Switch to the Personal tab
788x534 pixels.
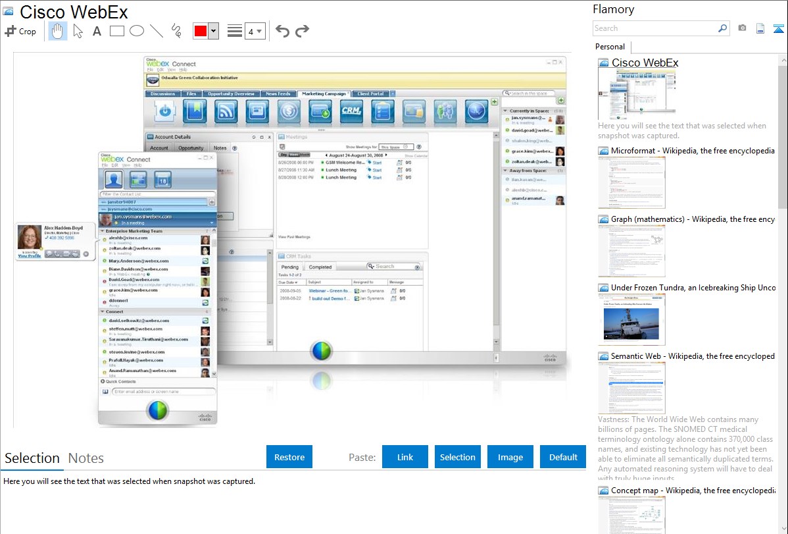click(610, 46)
